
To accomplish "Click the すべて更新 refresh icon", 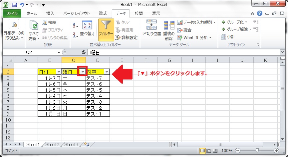I will click(x=34, y=25).
